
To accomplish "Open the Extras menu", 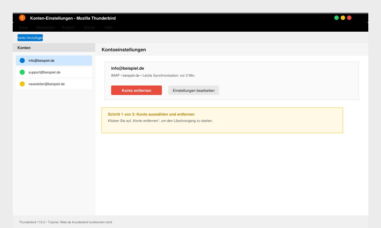I will pyautogui.click(x=90, y=28).
